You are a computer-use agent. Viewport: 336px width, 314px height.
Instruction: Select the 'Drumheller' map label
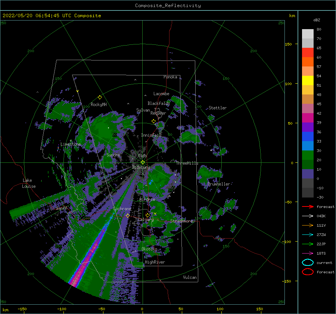tap(219, 184)
